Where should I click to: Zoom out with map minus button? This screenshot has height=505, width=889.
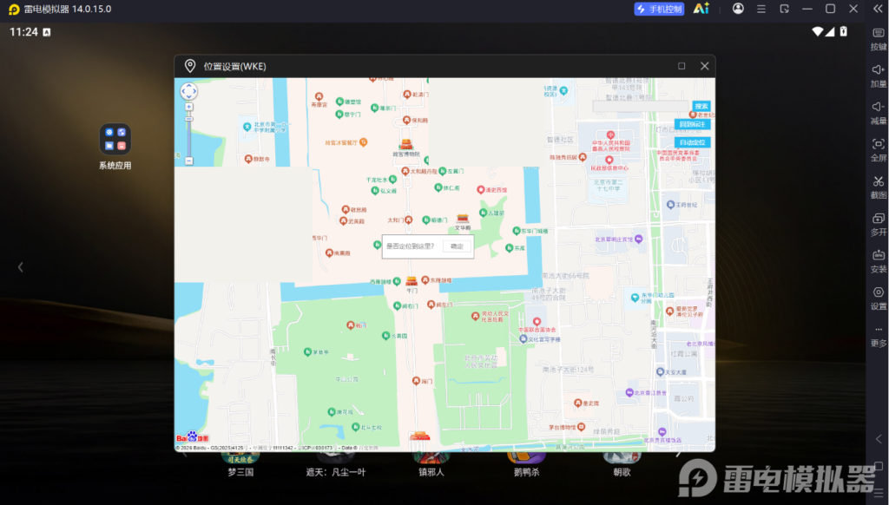(x=188, y=161)
